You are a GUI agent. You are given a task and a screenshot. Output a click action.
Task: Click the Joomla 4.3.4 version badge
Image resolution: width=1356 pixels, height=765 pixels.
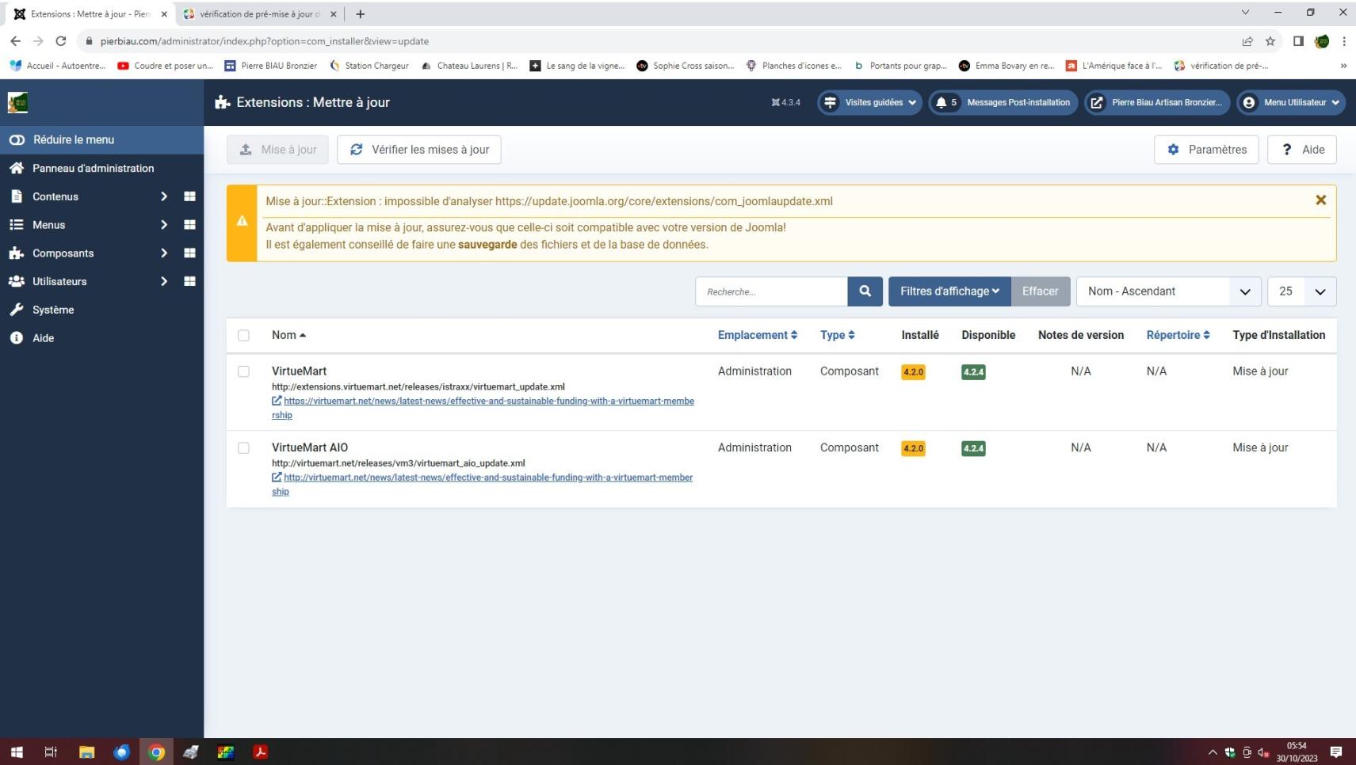click(x=786, y=102)
